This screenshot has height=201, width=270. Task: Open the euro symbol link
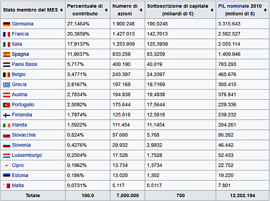click(190, 13)
